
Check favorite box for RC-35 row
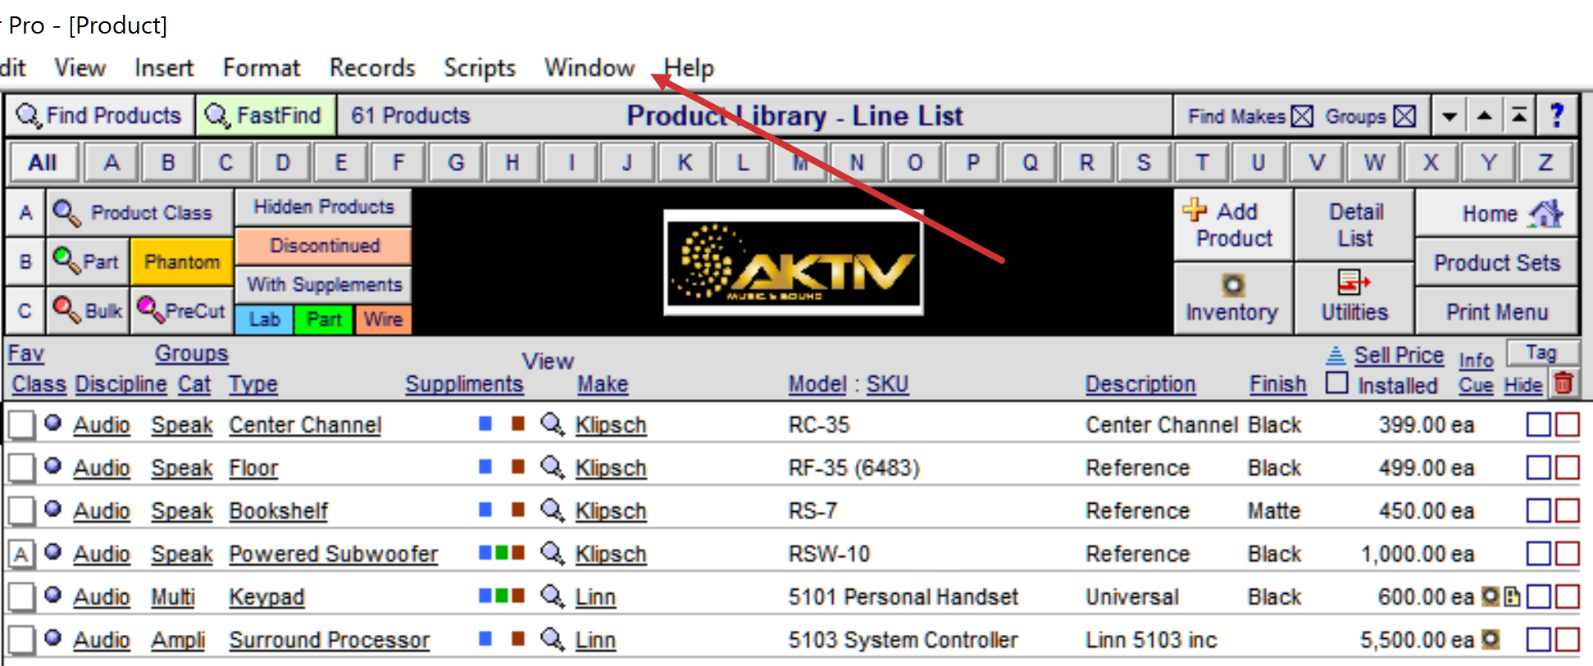[21, 424]
